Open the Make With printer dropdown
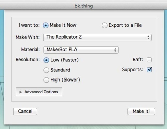Viewport: 167px width, 129px height. tap(97, 37)
